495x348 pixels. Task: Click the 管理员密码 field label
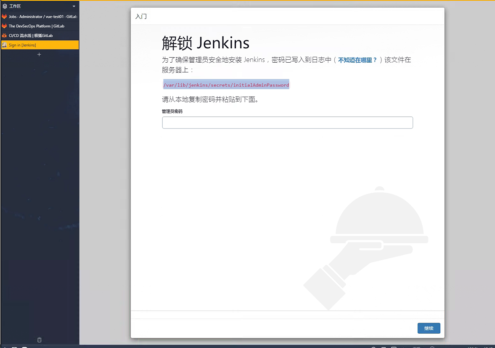click(172, 111)
